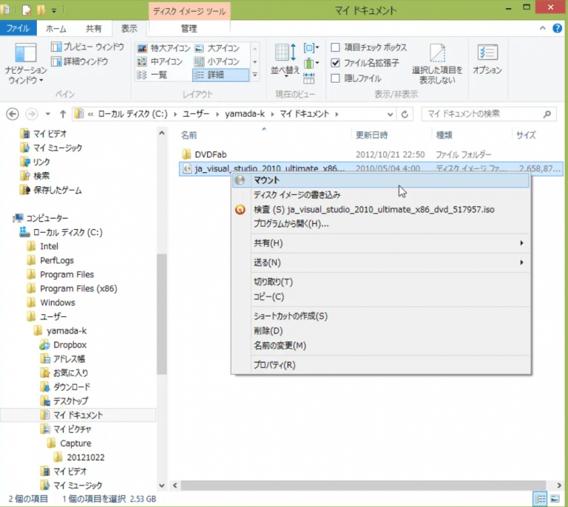This screenshot has height=507, width=568.
Task: Switch to the Manage (管理) tab
Action: pos(189,29)
